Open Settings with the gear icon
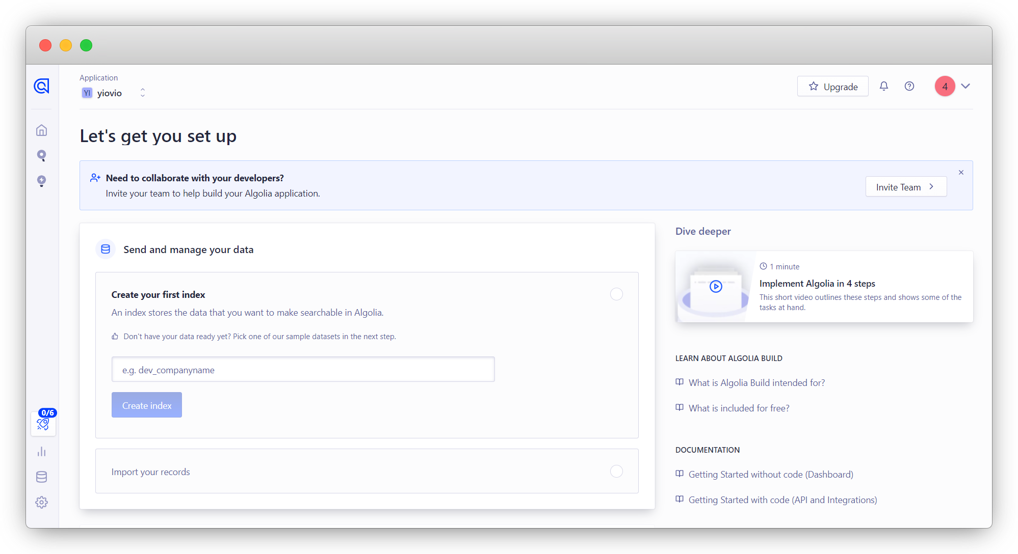1018x554 pixels. coord(41,502)
